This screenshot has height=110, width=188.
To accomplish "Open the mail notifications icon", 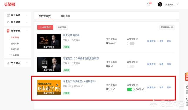I will coord(149,4).
